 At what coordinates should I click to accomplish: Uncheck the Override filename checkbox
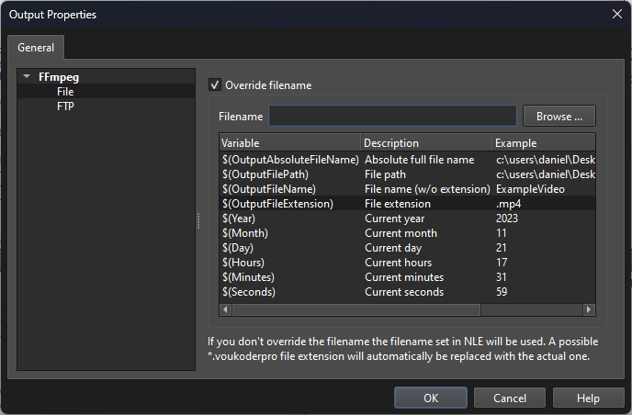(216, 85)
